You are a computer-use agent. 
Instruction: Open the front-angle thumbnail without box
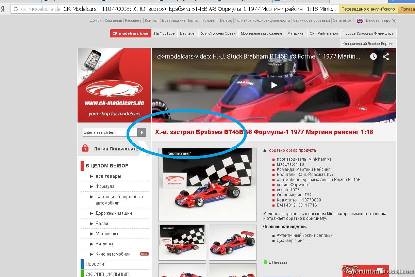pyautogui.click(x=233, y=243)
